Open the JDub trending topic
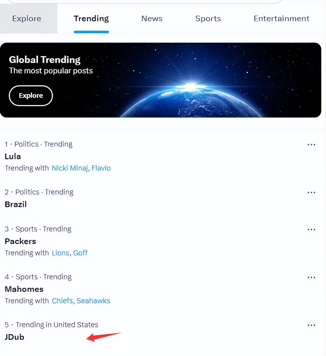 click(15, 337)
